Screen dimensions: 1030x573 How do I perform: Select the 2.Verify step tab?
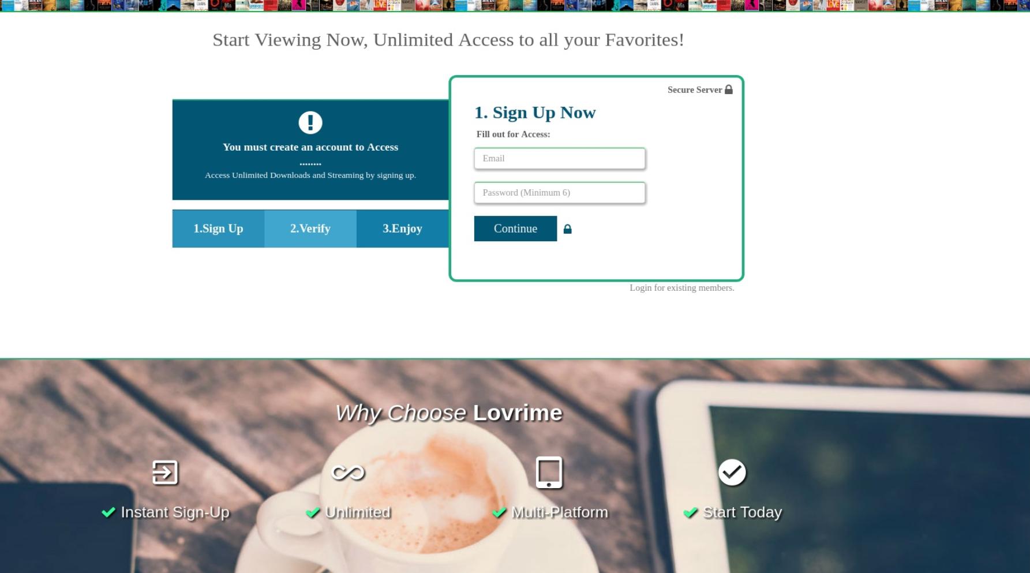tap(310, 229)
